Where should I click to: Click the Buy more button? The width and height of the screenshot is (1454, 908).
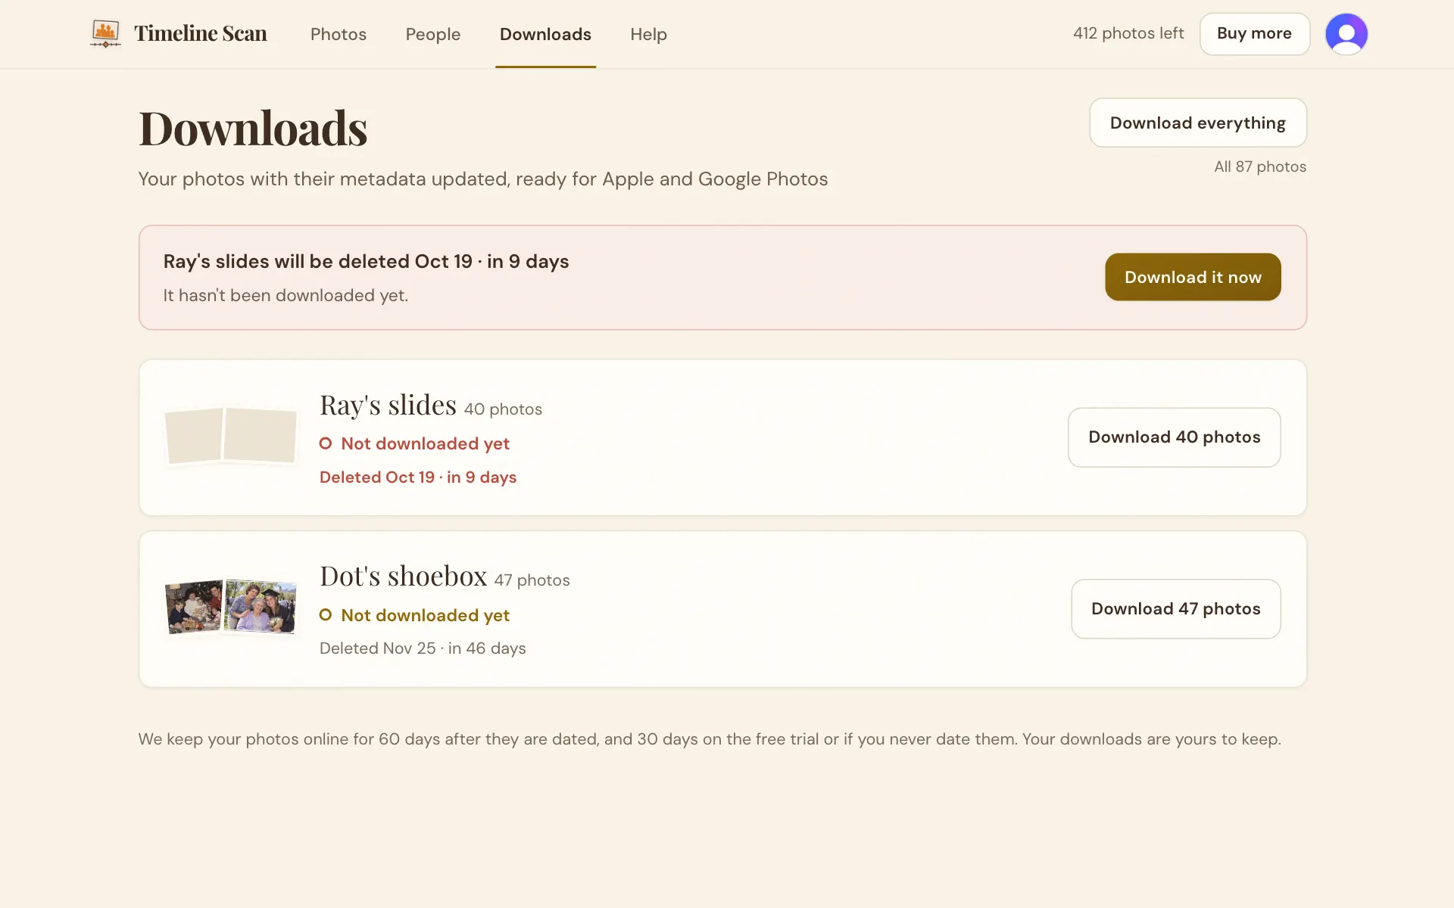(x=1254, y=34)
